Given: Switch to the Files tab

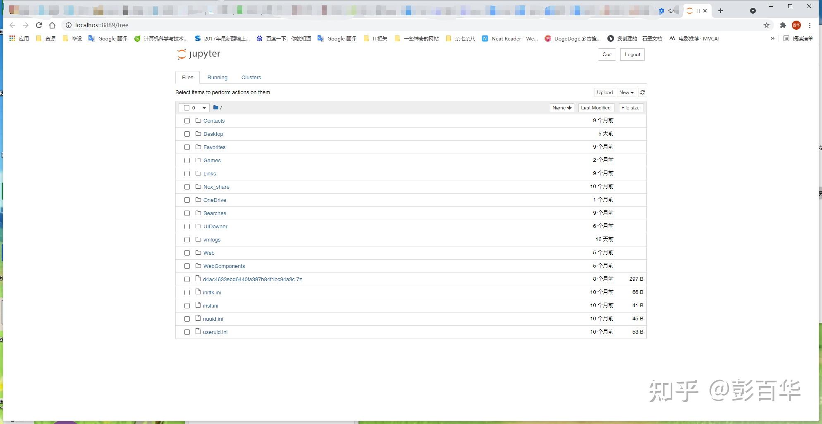Looking at the screenshot, I should pyautogui.click(x=187, y=77).
